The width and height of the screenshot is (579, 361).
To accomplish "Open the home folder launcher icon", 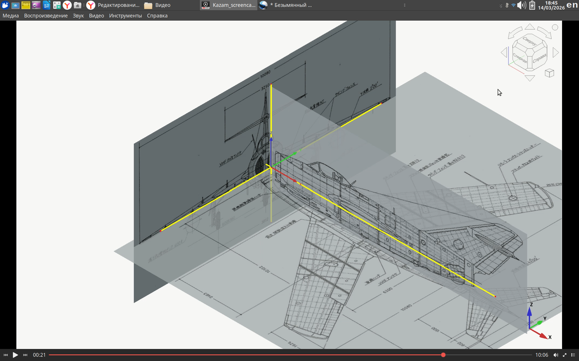I will click(x=77, y=5).
